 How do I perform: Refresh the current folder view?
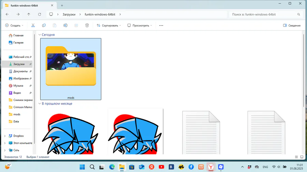40,14
